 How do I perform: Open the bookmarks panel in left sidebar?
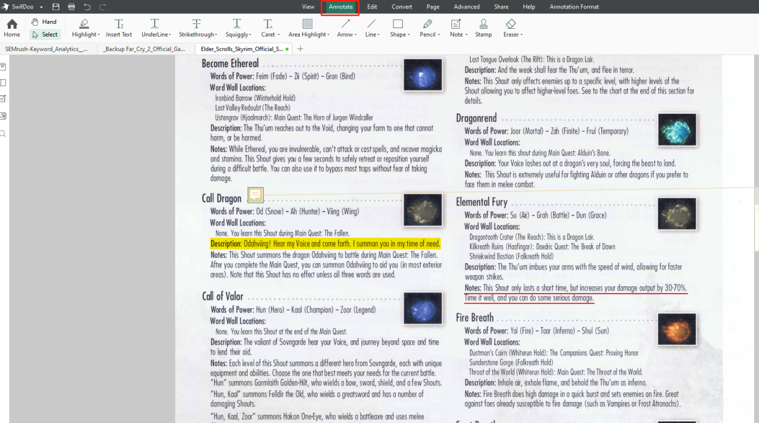[4, 67]
